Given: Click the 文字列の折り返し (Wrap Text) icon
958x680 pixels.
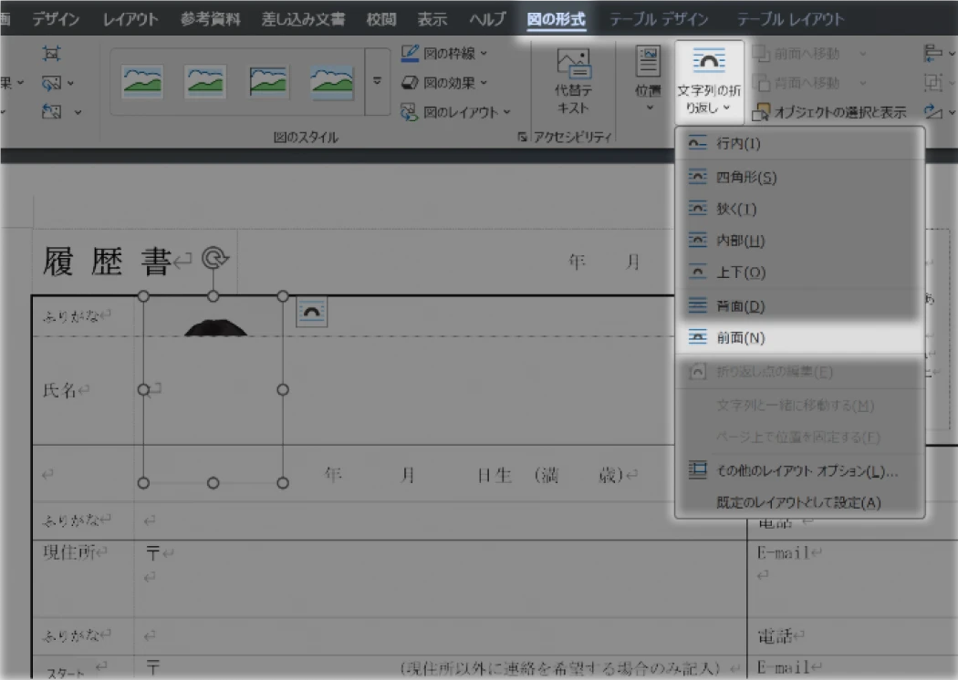Looking at the screenshot, I should tap(709, 82).
